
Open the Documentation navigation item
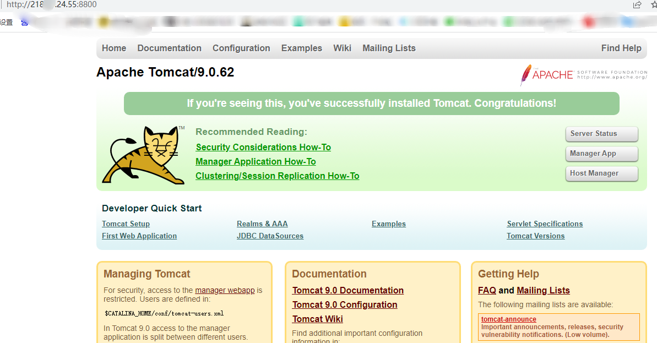[x=169, y=48]
